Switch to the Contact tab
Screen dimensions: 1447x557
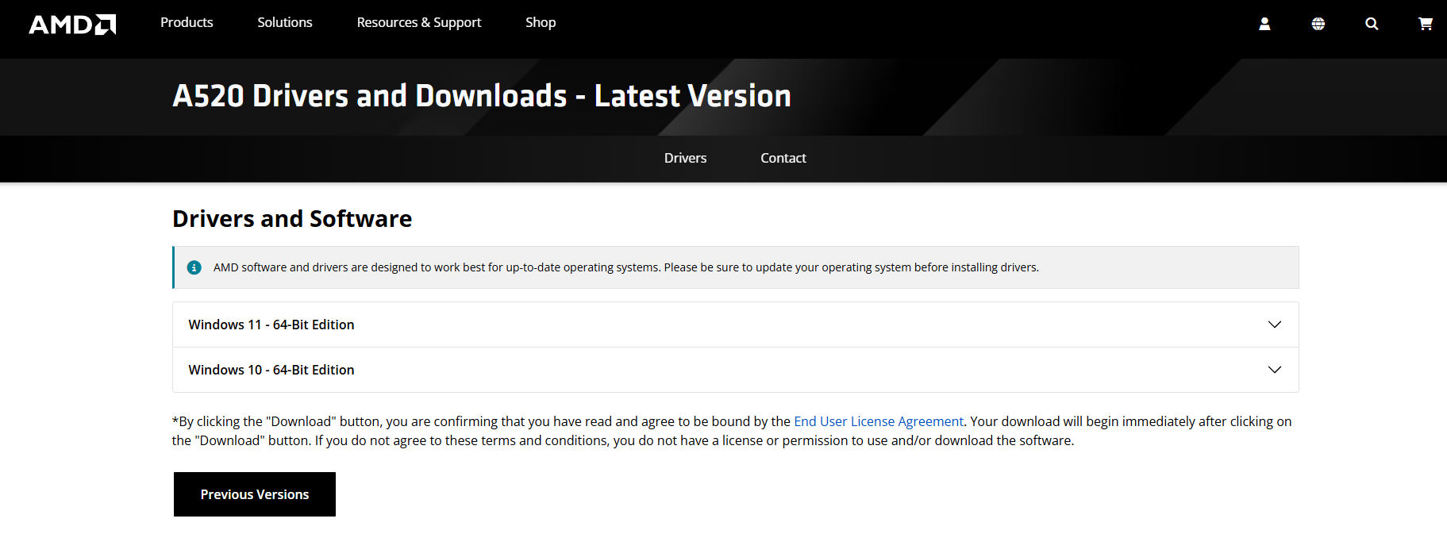(783, 158)
